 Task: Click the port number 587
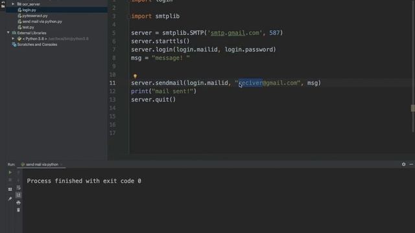click(x=274, y=33)
